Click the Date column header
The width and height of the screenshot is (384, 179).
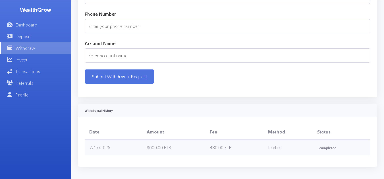pyautogui.click(x=94, y=132)
